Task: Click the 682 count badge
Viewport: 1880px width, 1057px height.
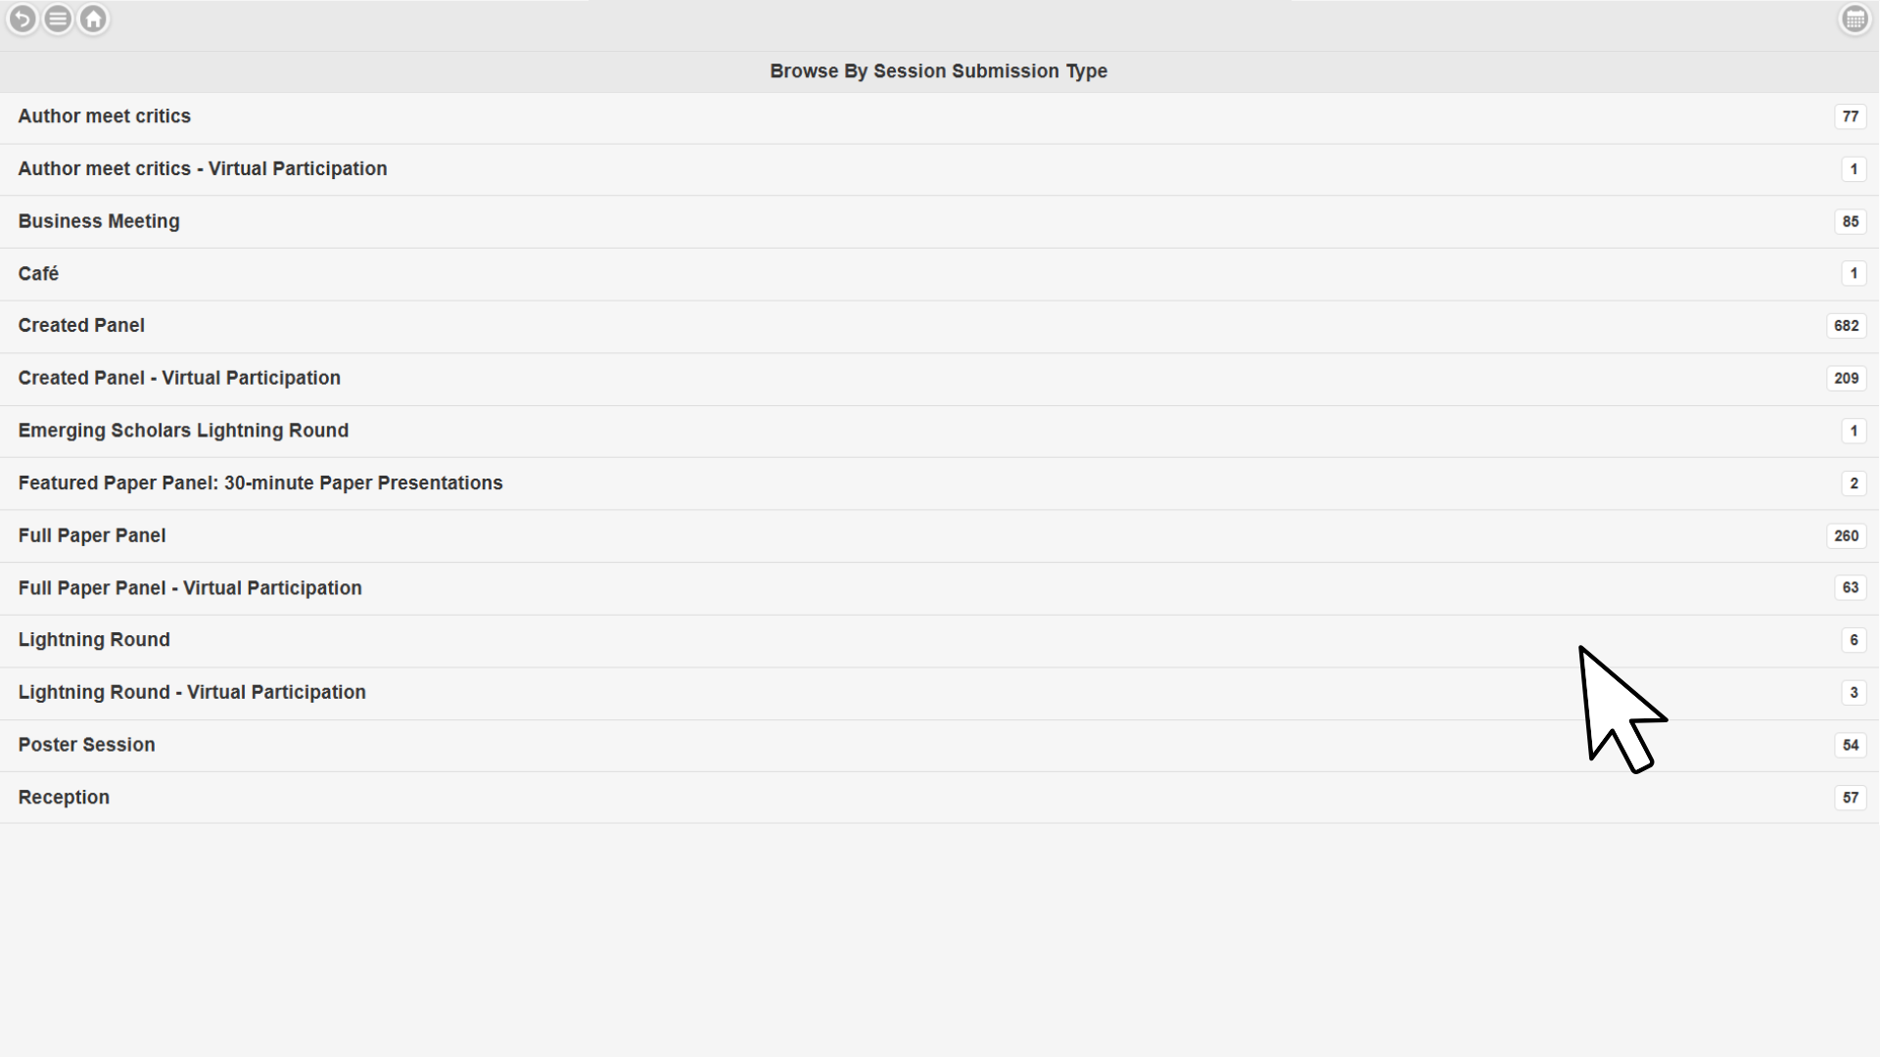Action: click(1846, 326)
